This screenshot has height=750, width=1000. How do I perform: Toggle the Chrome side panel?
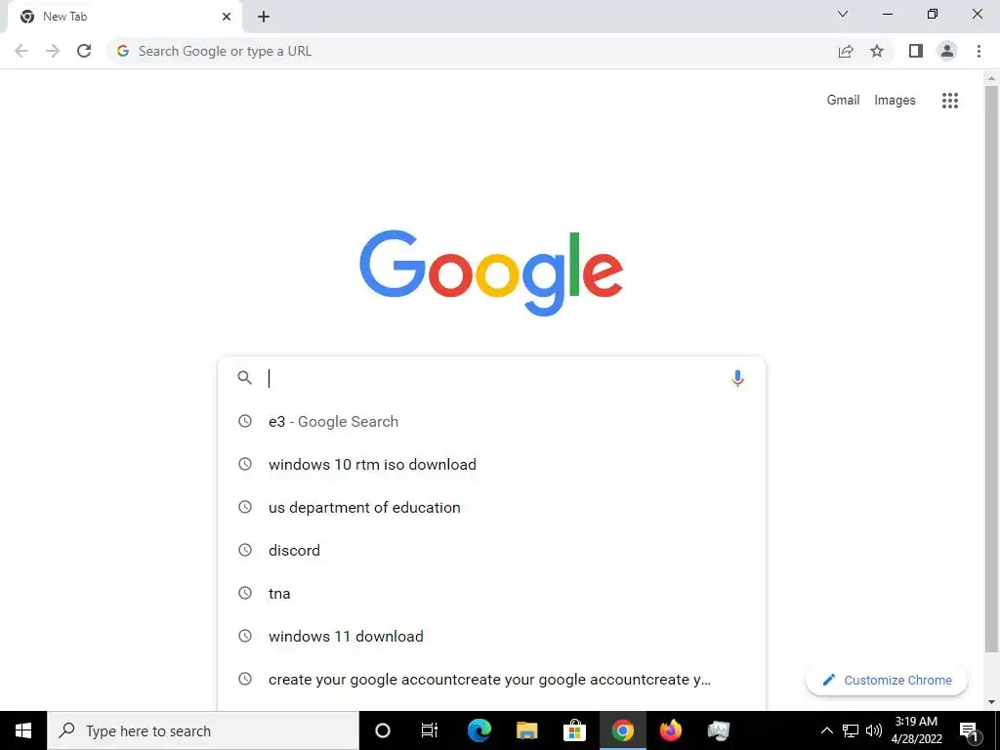pos(916,51)
